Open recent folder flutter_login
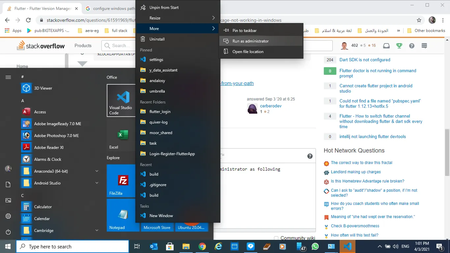450x253 pixels. pos(178,112)
